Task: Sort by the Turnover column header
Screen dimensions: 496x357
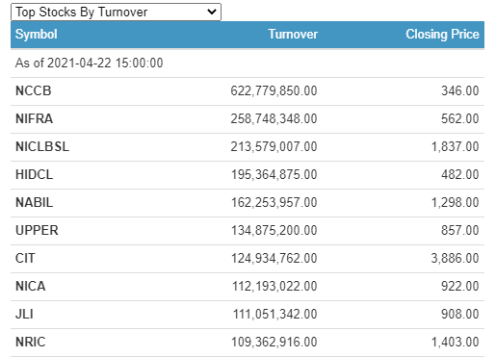Action: click(x=293, y=35)
